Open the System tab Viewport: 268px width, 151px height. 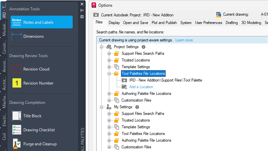point(186,23)
